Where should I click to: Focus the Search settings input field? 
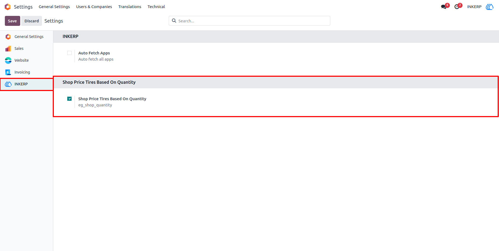click(249, 21)
